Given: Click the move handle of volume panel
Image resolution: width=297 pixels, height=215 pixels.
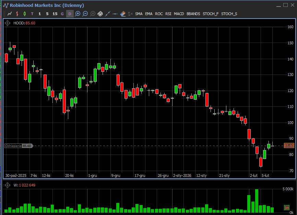Looking at the screenshot, I should coord(8,185).
